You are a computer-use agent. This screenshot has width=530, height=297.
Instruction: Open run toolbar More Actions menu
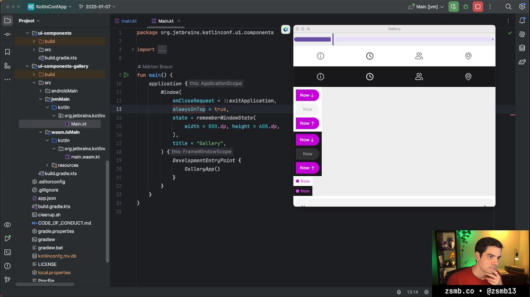(490, 7)
